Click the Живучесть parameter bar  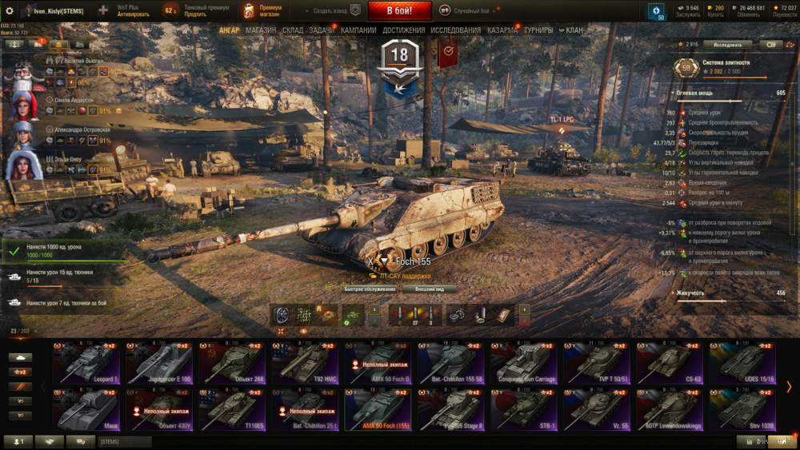730,301
